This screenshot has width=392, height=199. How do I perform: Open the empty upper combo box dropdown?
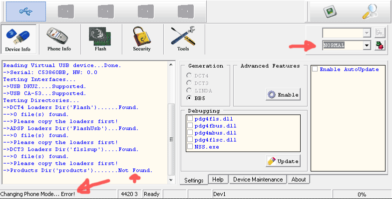click(x=367, y=33)
